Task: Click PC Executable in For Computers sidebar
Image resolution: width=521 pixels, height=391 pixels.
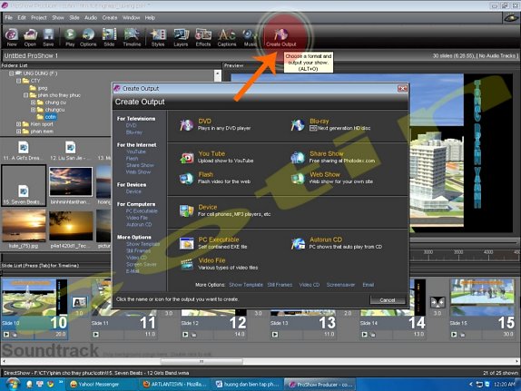Action: [142, 211]
